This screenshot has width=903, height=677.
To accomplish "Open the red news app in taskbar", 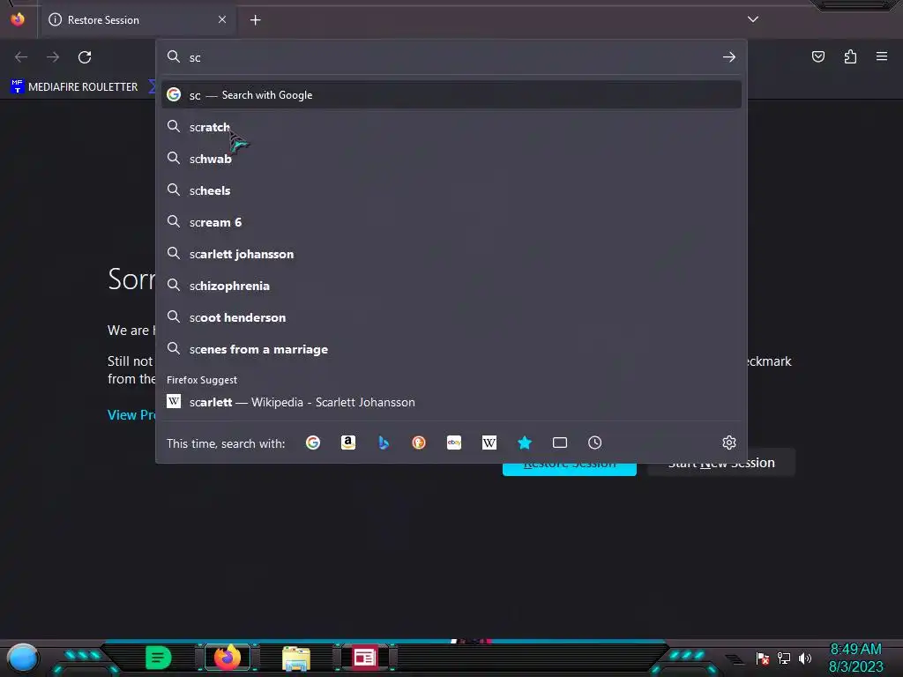I will (x=364, y=658).
